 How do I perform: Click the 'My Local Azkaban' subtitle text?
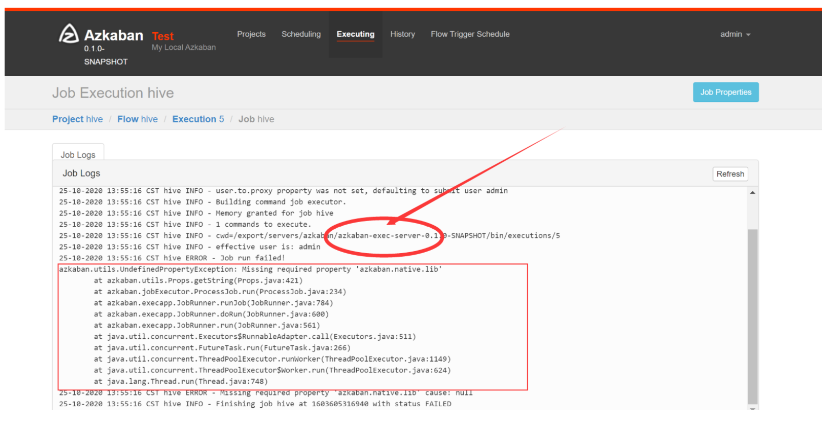click(x=184, y=47)
